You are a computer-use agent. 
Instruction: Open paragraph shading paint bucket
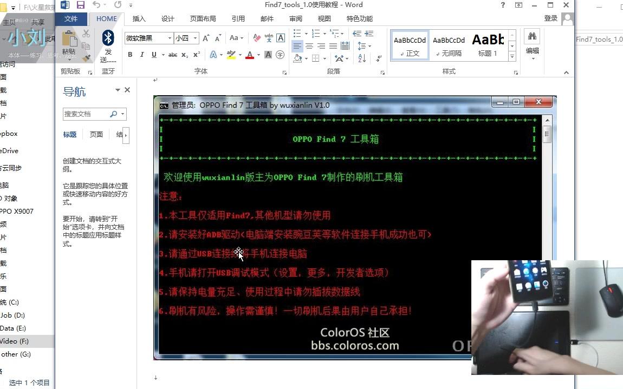297,58
